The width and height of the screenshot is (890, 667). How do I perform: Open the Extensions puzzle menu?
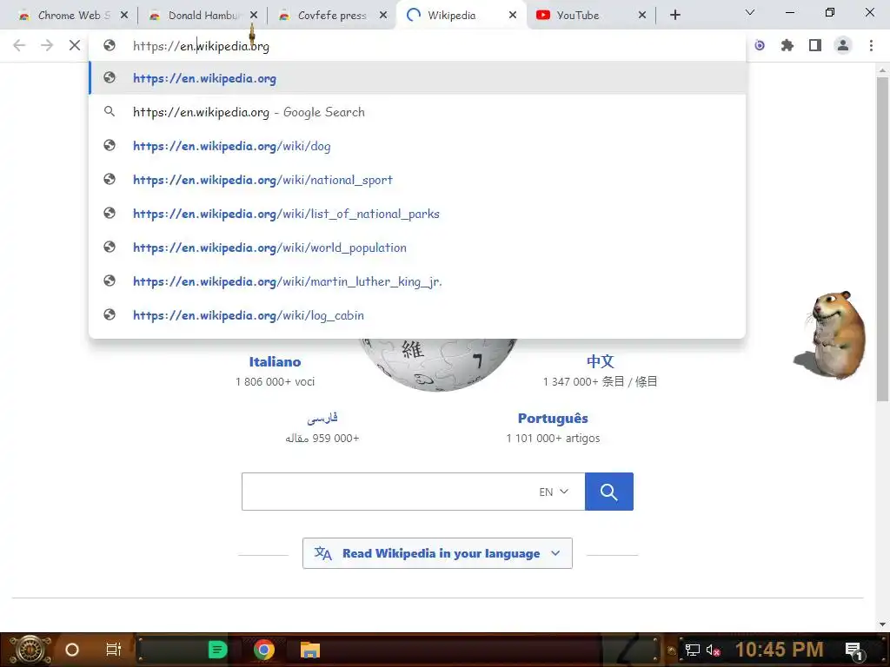(x=787, y=45)
